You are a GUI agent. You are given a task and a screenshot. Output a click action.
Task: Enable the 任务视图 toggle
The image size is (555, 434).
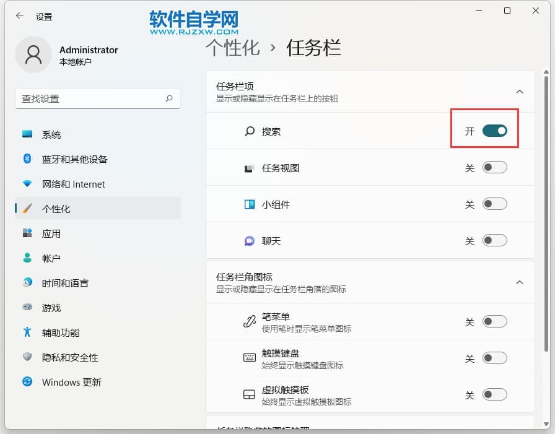point(494,167)
